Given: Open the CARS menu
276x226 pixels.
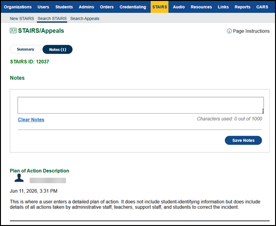Looking at the screenshot, I should 262,7.
